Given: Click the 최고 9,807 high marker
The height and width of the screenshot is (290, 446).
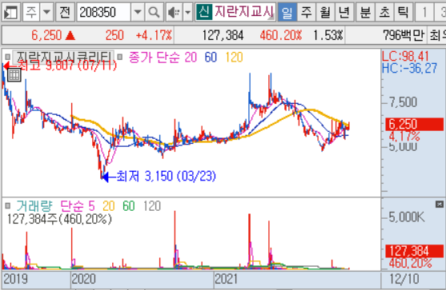Looking at the screenshot, I should pyautogui.click(x=60, y=66).
